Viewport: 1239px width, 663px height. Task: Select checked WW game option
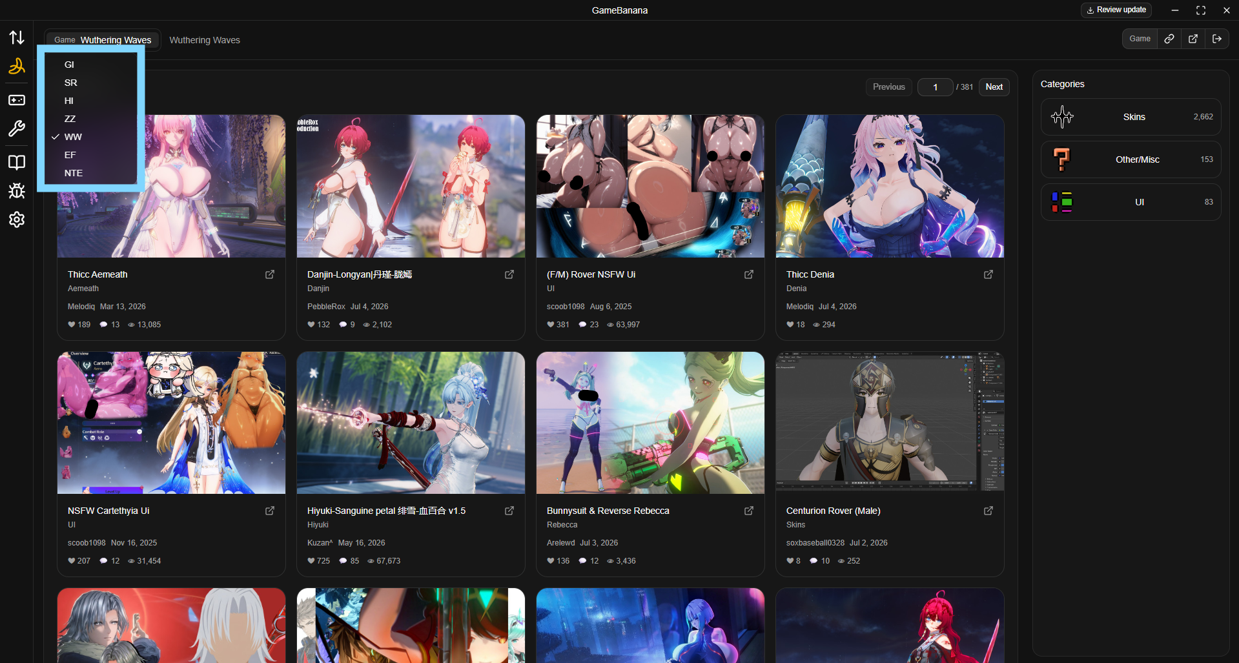(91, 137)
